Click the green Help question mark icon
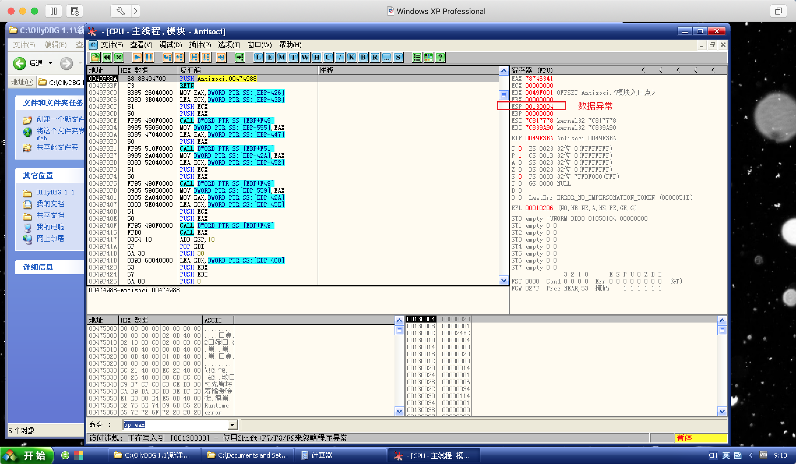 440,57
